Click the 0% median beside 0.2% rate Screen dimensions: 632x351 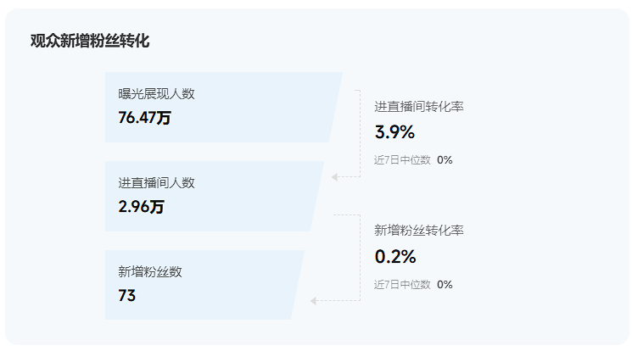pos(445,285)
